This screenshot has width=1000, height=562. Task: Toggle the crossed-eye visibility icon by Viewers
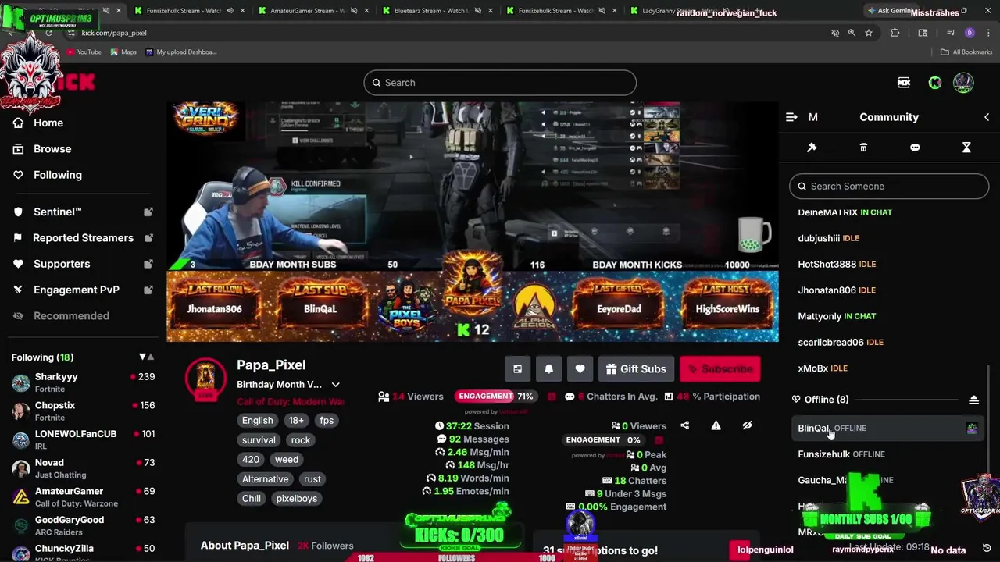tap(747, 425)
